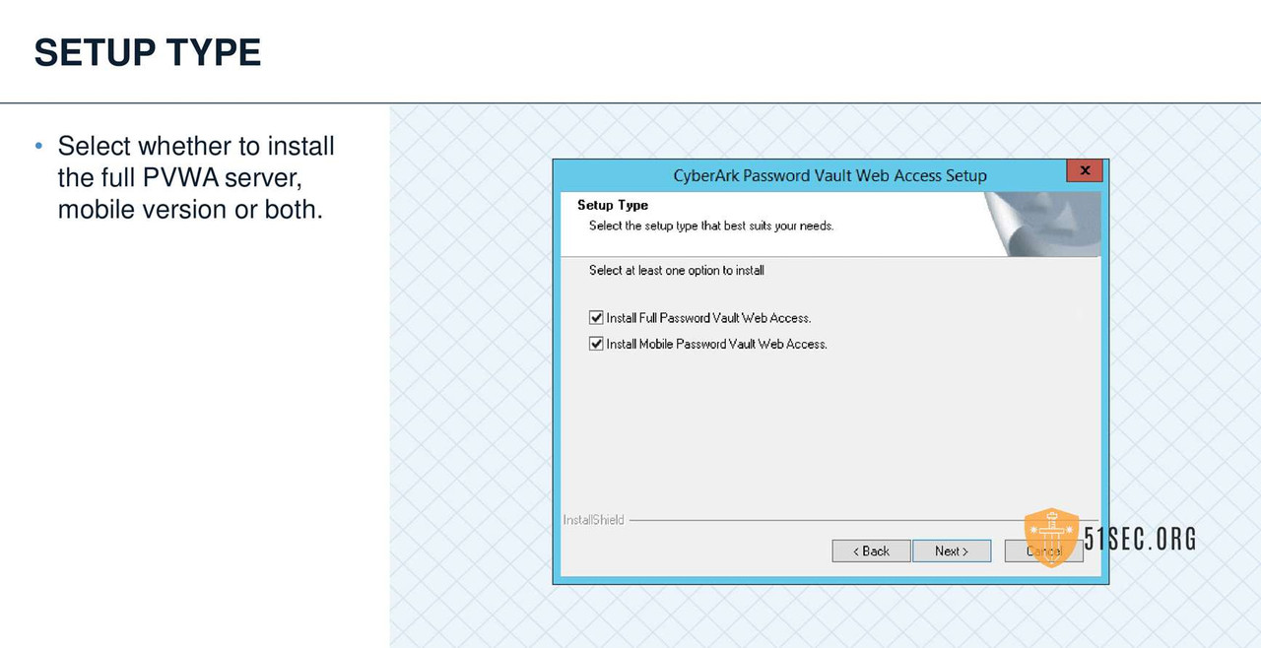This screenshot has height=648, width=1261.
Task: Cancel the PVWA setup wizard
Action: pyautogui.click(x=1043, y=551)
